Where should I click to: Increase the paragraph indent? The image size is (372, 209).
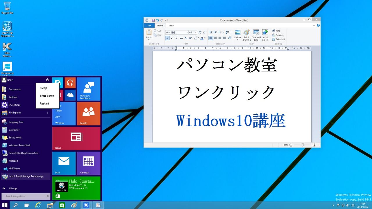(x=215, y=33)
